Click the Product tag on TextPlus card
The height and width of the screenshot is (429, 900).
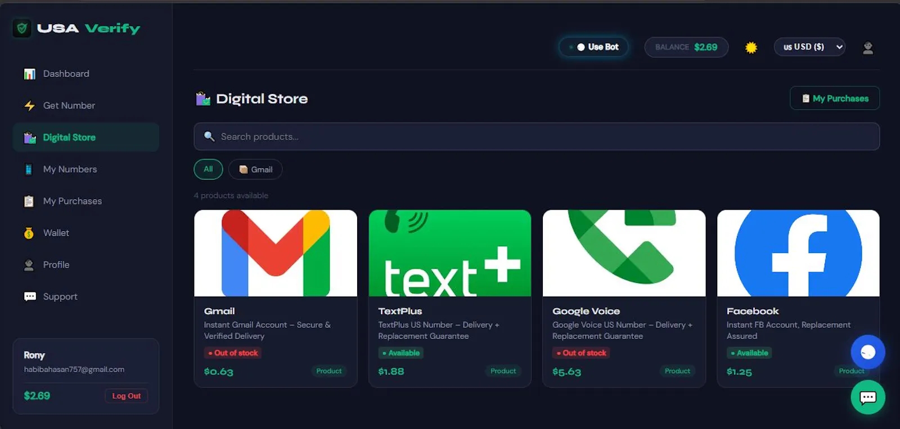pyautogui.click(x=503, y=371)
